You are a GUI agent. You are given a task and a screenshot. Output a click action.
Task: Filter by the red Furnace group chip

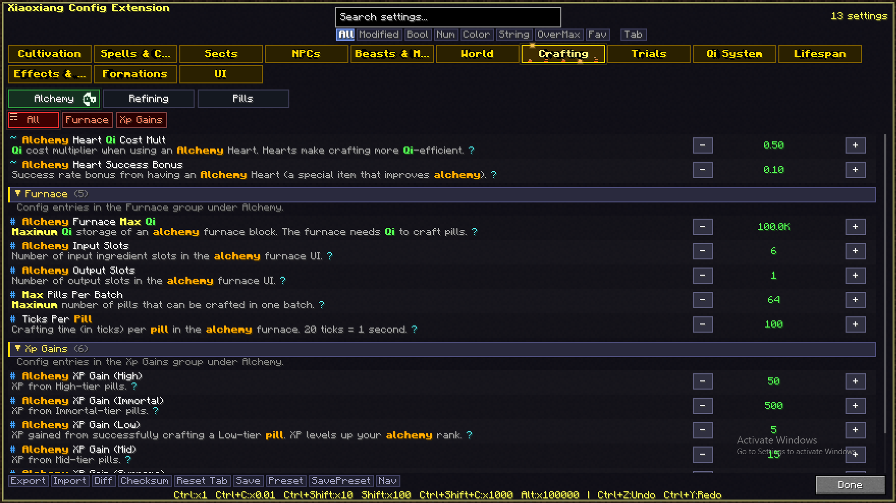[x=87, y=120]
